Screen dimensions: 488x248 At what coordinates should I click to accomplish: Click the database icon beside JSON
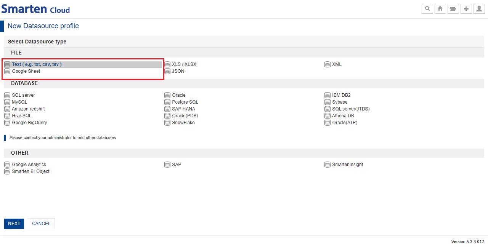pos(167,71)
